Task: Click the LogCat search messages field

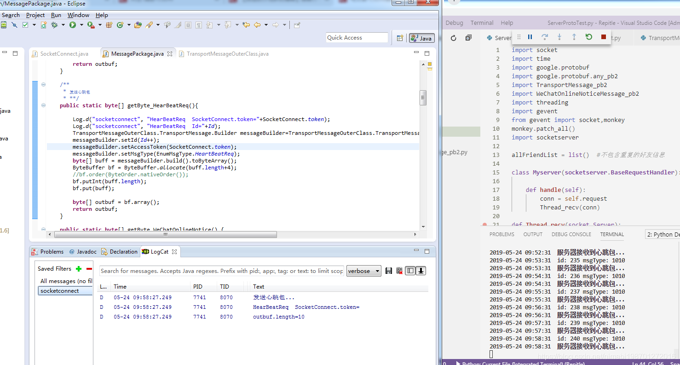Action: click(222, 271)
